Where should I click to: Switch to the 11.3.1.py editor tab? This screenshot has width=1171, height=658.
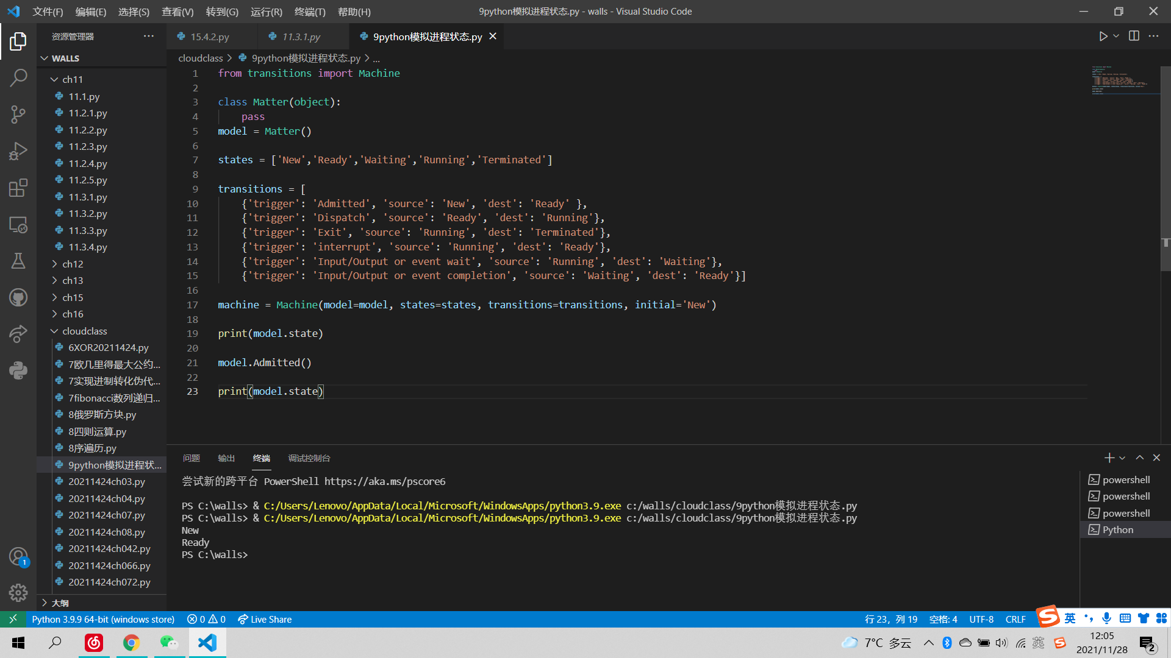tap(301, 37)
